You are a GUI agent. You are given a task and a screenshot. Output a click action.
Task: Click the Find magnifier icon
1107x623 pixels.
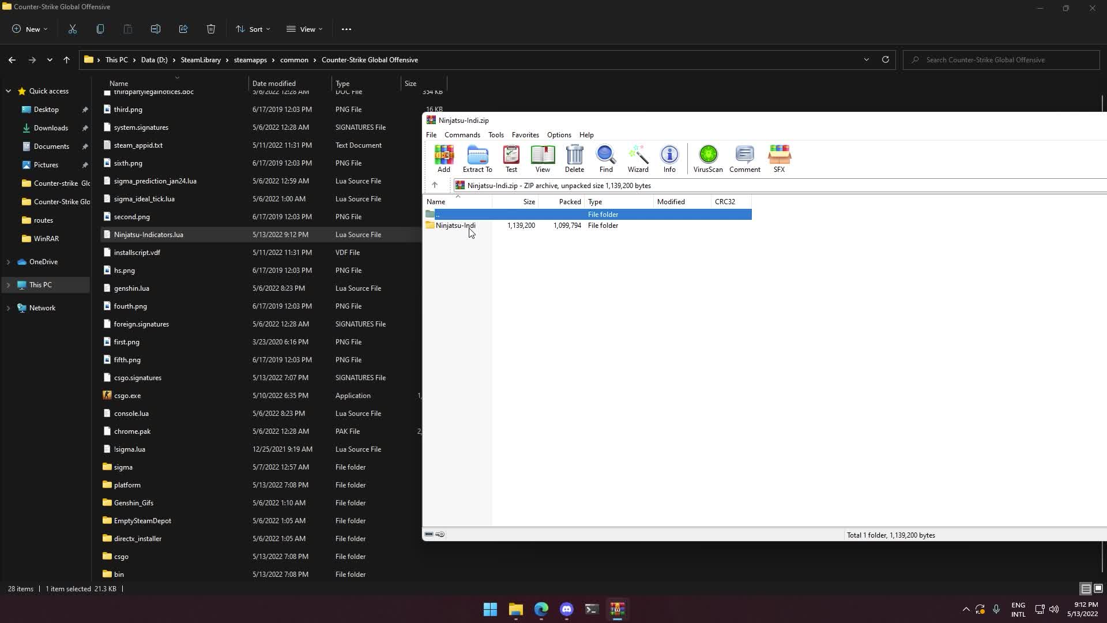(605, 159)
